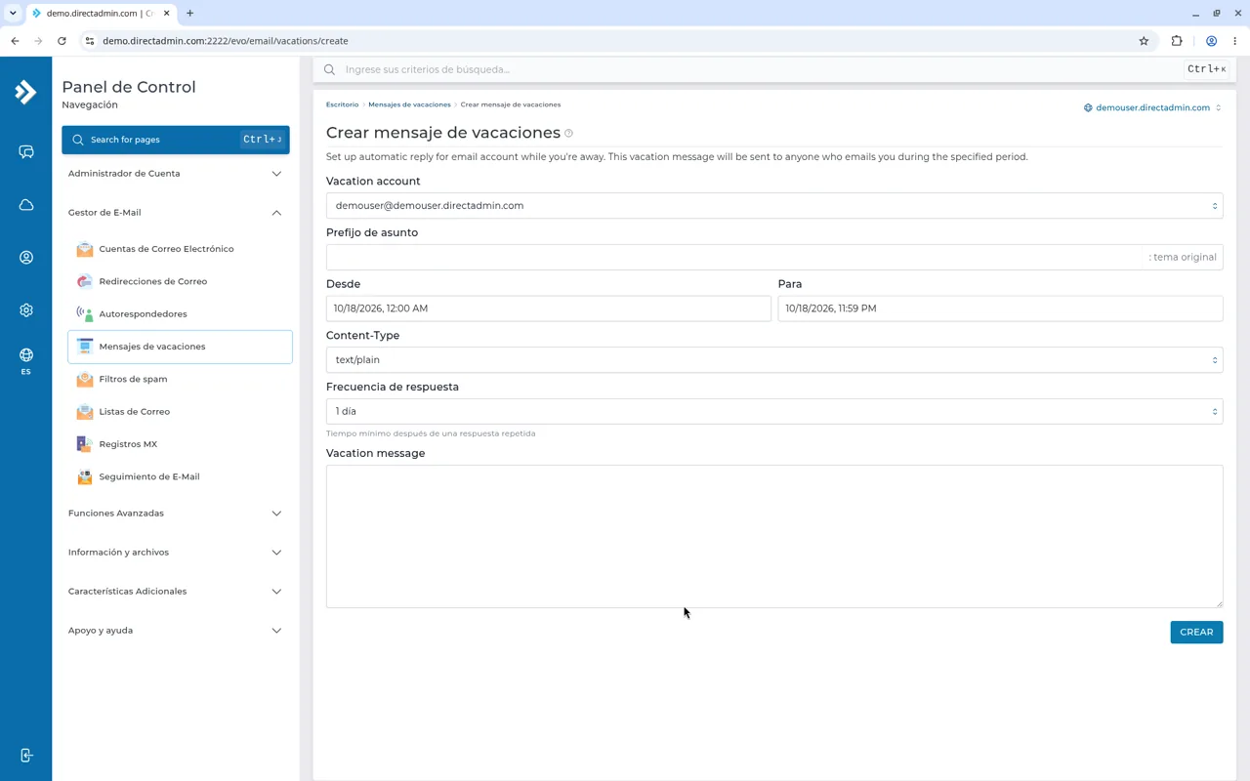Open Redirecciones de Correo
This screenshot has width=1250, height=781.
[180, 281]
